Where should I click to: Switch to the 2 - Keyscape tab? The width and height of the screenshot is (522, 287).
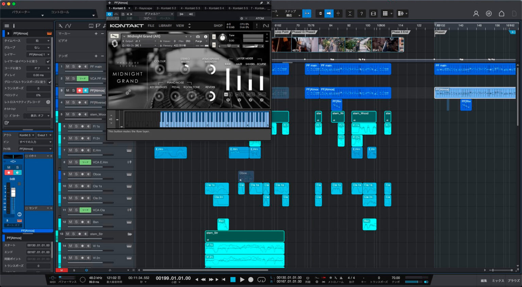click(x=143, y=8)
